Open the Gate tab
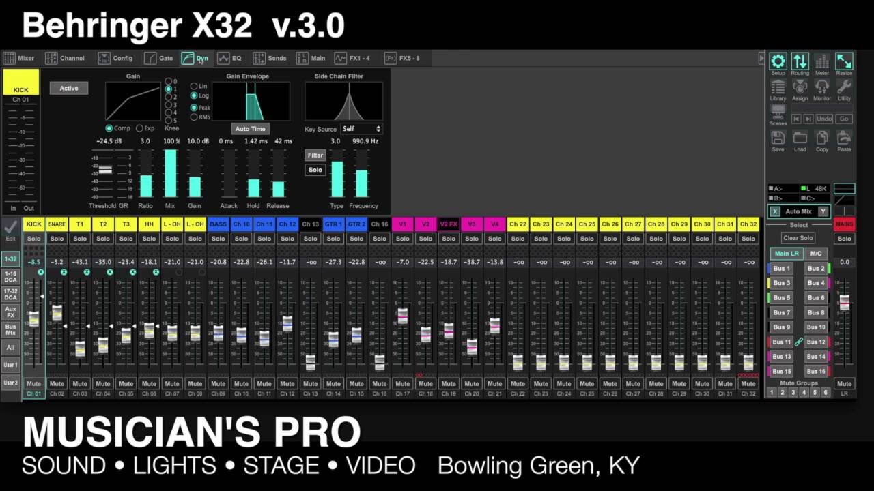 (x=158, y=58)
